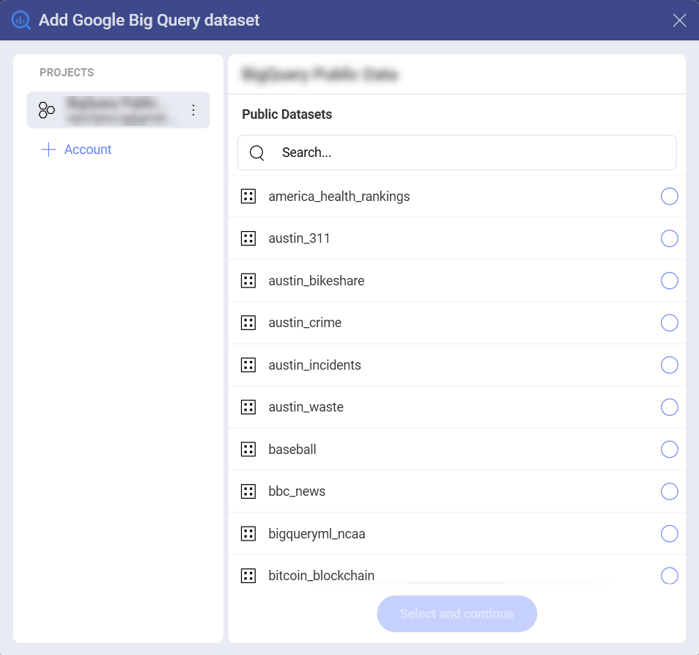Click the austin_bikeshare dataset name
Screen dimensions: 699x655
point(317,281)
